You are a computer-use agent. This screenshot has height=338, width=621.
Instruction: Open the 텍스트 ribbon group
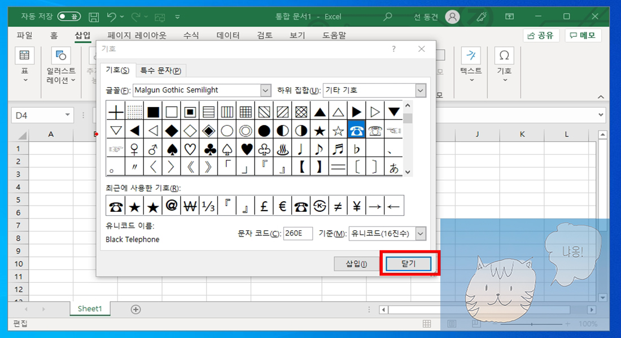[471, 65]
